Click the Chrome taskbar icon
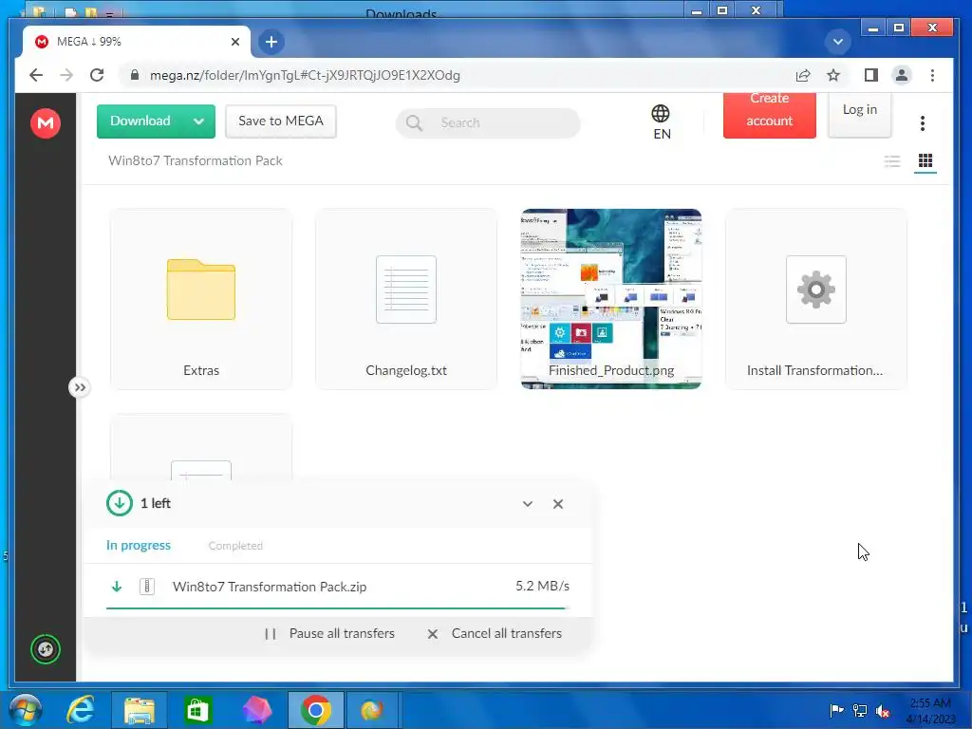 pyautogui.click(x=315, y=710)
